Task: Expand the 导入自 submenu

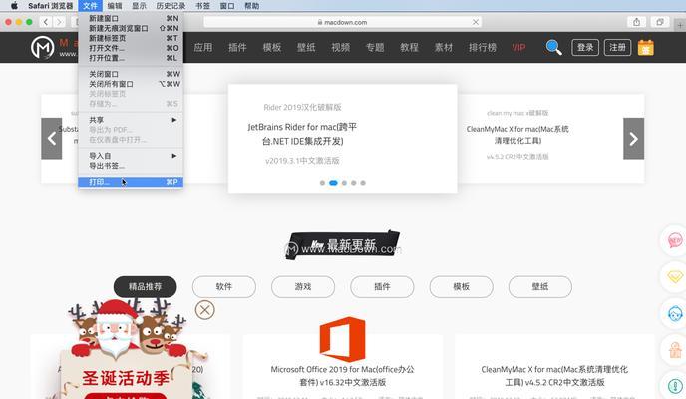Action: pyautogui.click(x=131, y=156)
